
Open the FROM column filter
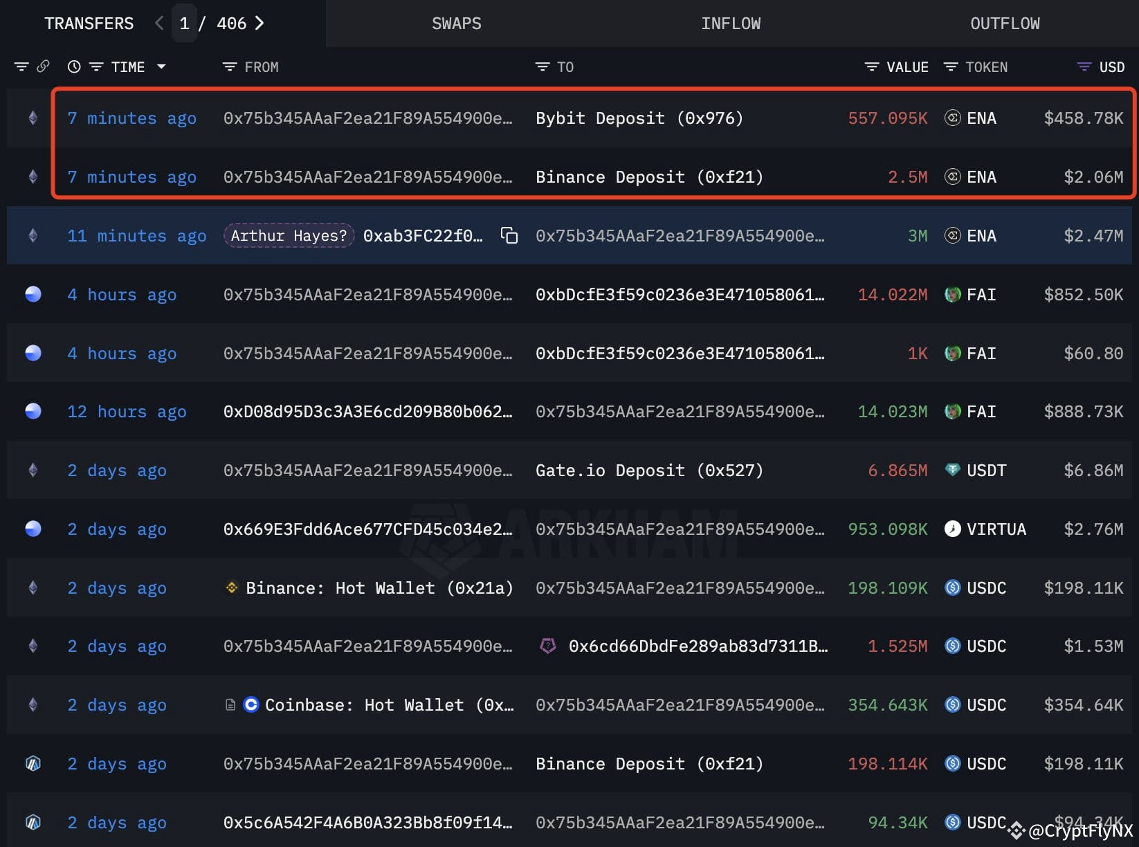(230, 67)
